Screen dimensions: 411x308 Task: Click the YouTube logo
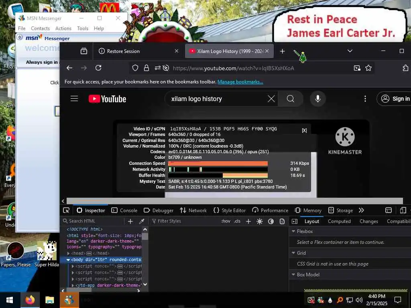coord(108,99)
